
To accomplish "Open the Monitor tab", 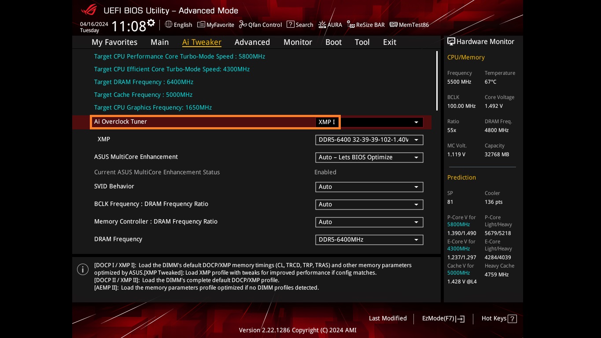I will (x=298, y=42).
